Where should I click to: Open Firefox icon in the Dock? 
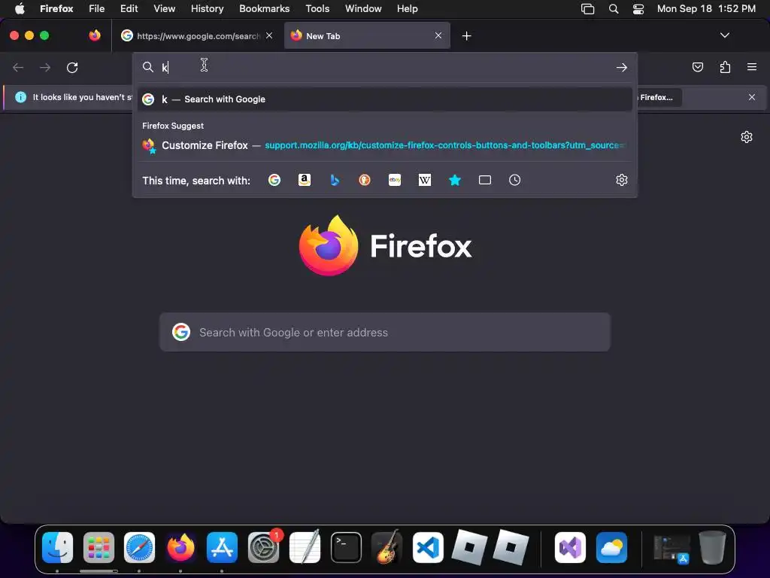pos(180,548)
